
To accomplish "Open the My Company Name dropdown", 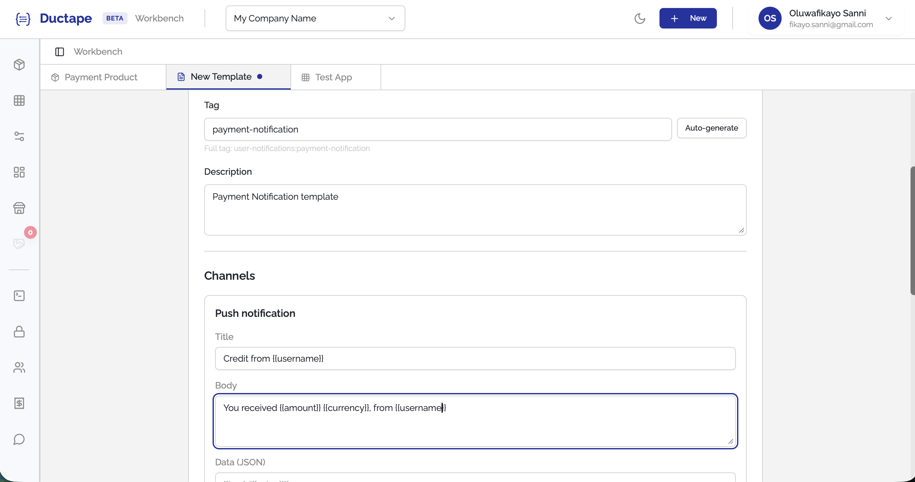I will point(315,18).
